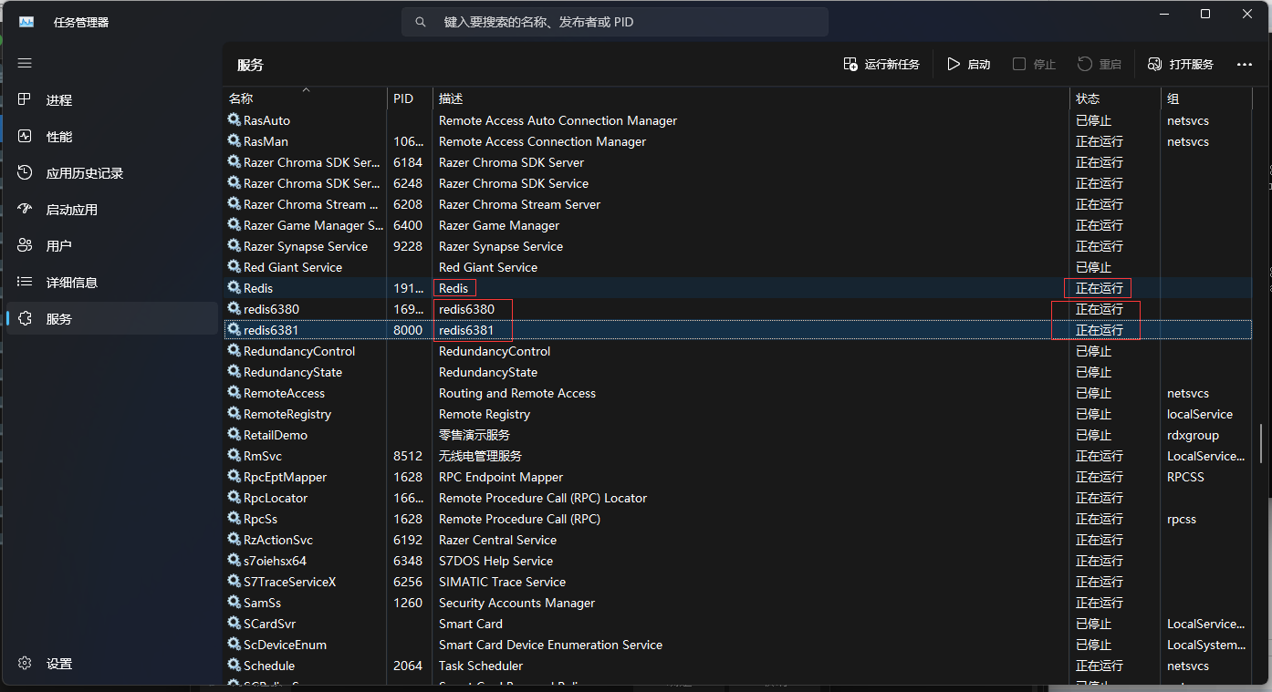Click the description 'Razer Game Manager'
Viewport: 1272px width, 692px height.
pyautogui.click(x=499, y=225)
